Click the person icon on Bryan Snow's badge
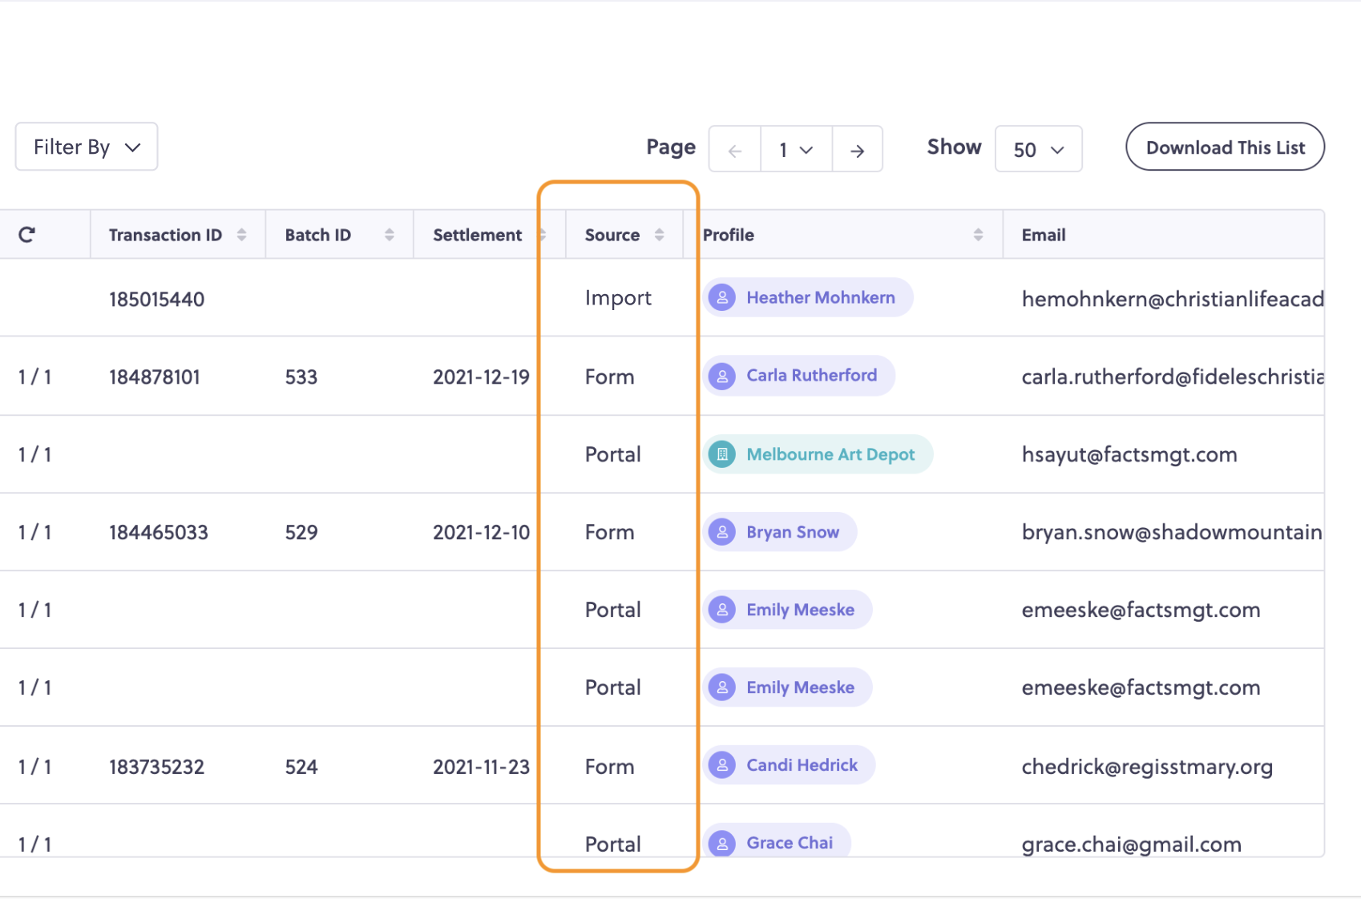The width and height of the screenshot is (1361, 899). tap(724, 531)
